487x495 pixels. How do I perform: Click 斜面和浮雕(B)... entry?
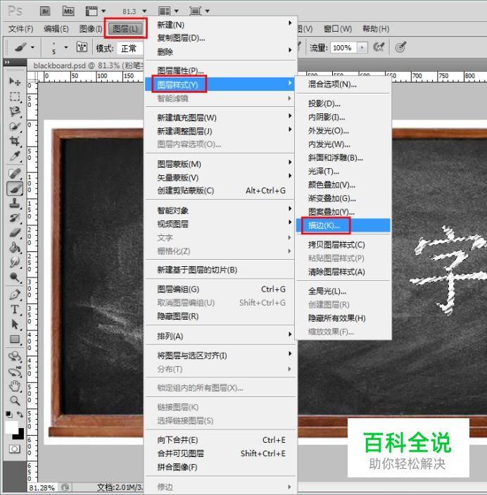(x=343, y=158)
